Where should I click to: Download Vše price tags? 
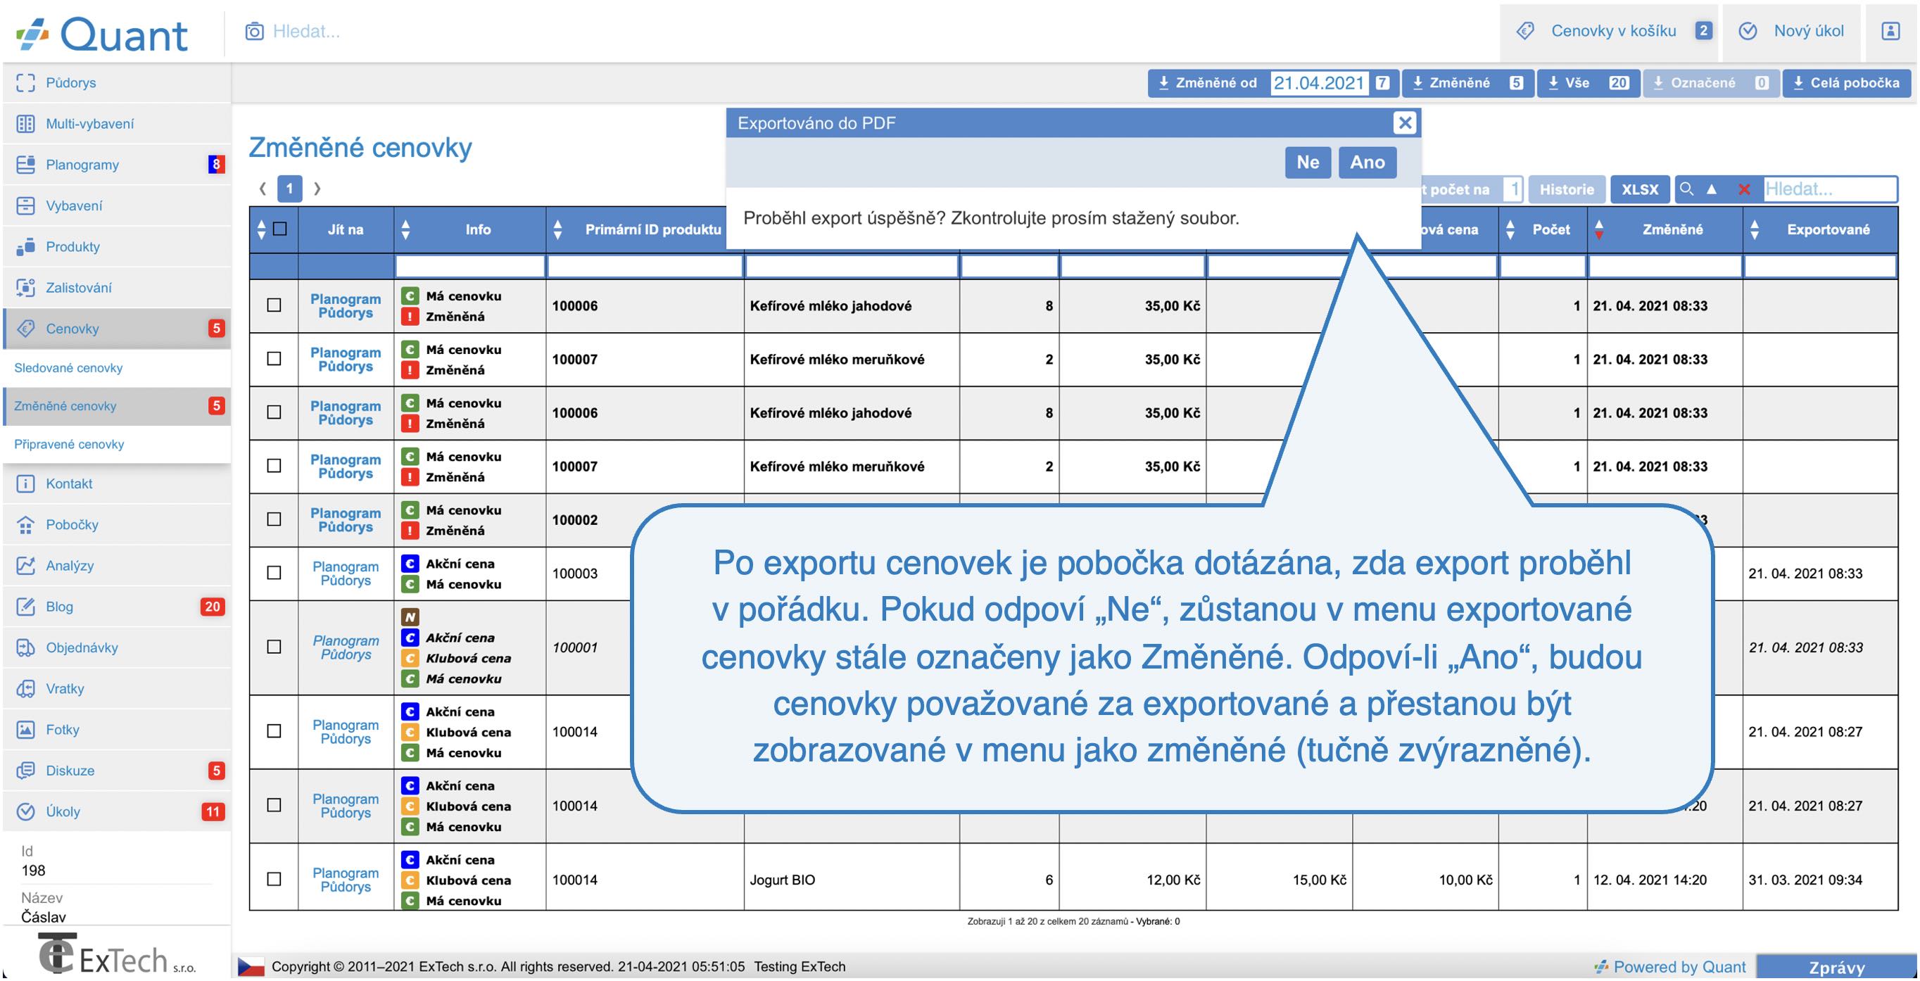[1588, 84]
